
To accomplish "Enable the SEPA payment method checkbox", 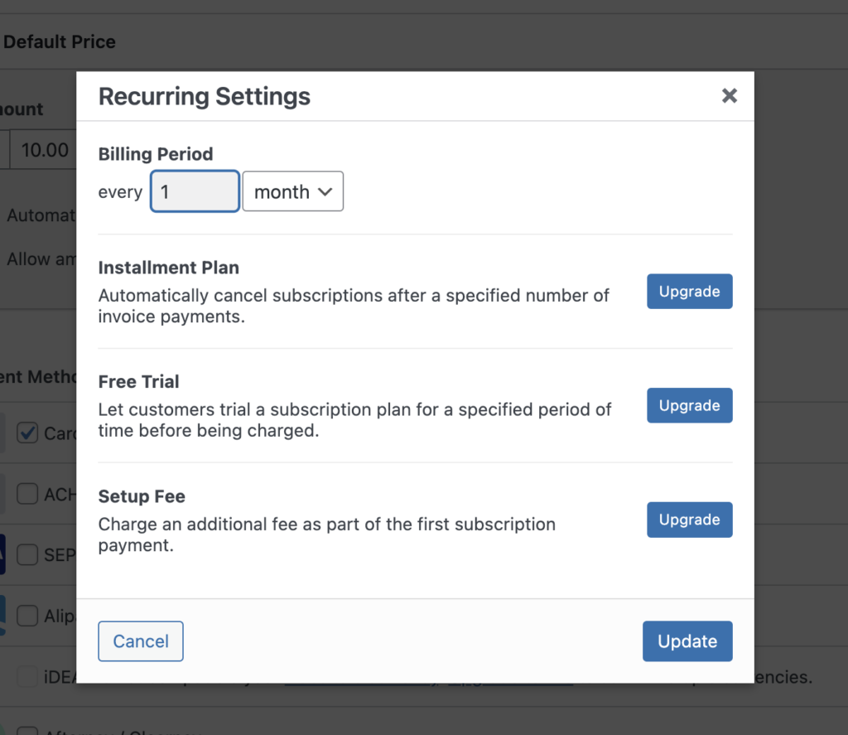I will 27,554.
